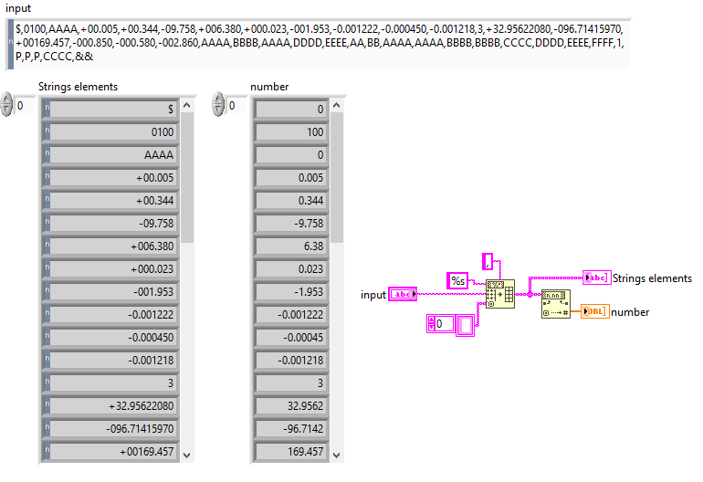Click 'Strings elements' label in block diagram

(x=653, y=278)
